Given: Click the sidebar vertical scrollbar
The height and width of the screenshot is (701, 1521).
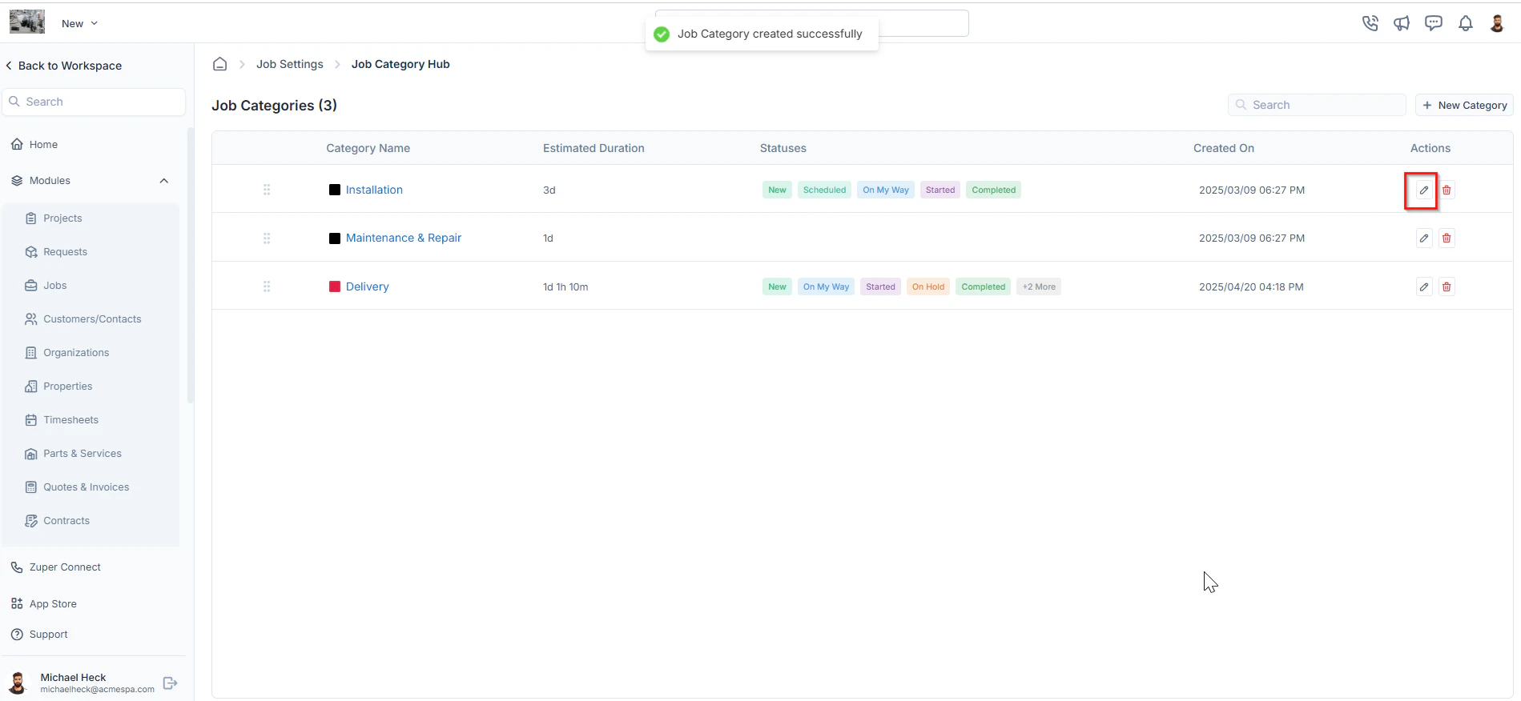Looking at the screenshot, I should click(190, 264).
